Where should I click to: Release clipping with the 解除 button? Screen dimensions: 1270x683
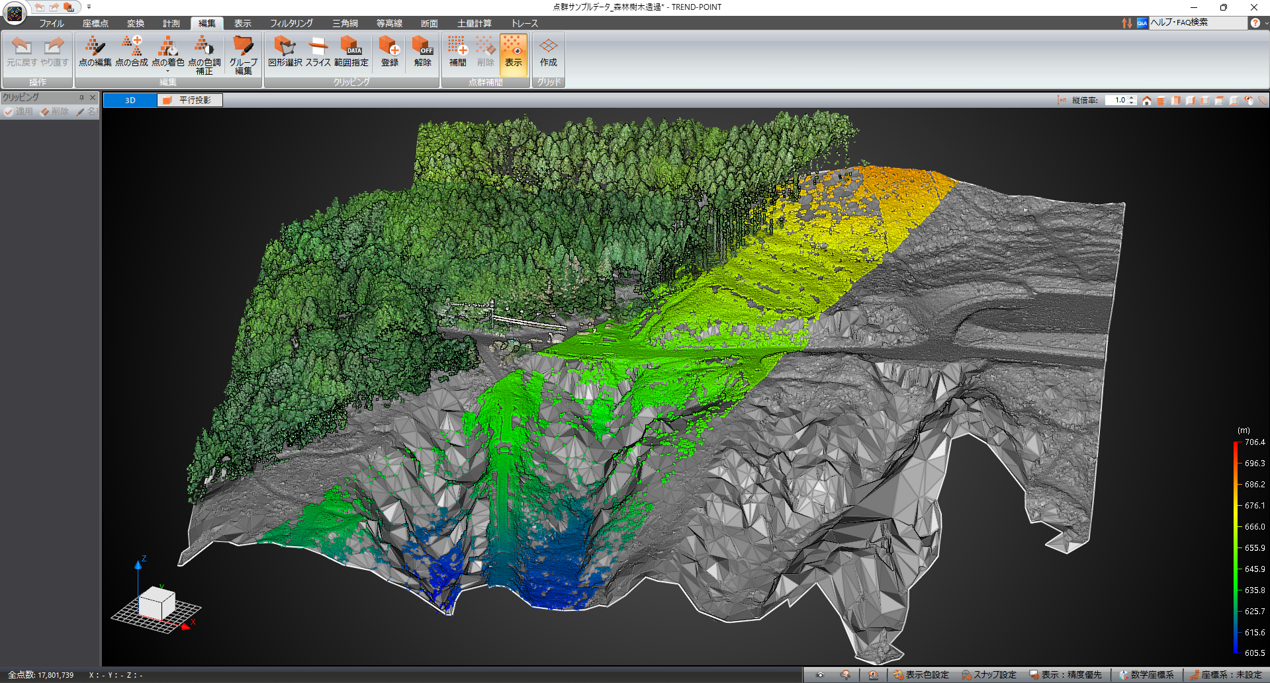pos(422,52)
